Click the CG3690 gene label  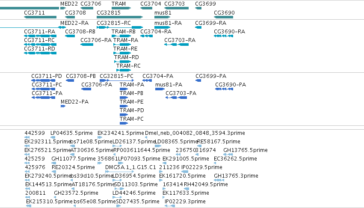coord(224,13)
